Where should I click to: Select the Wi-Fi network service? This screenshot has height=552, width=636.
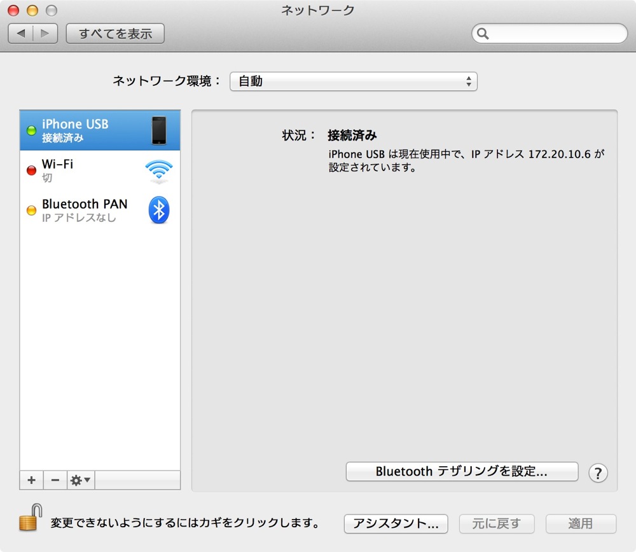pos(100,170)
